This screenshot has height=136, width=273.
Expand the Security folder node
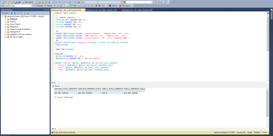point(5,21)
